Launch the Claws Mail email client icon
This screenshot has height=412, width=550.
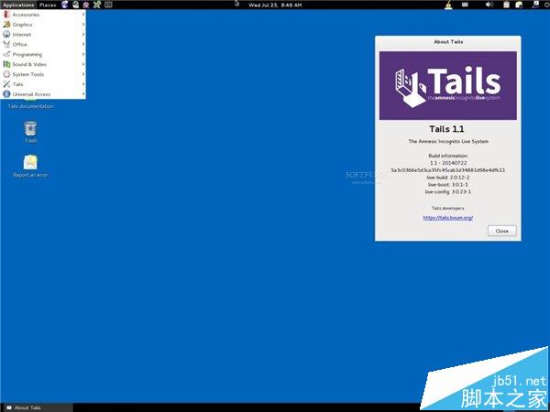76,5
